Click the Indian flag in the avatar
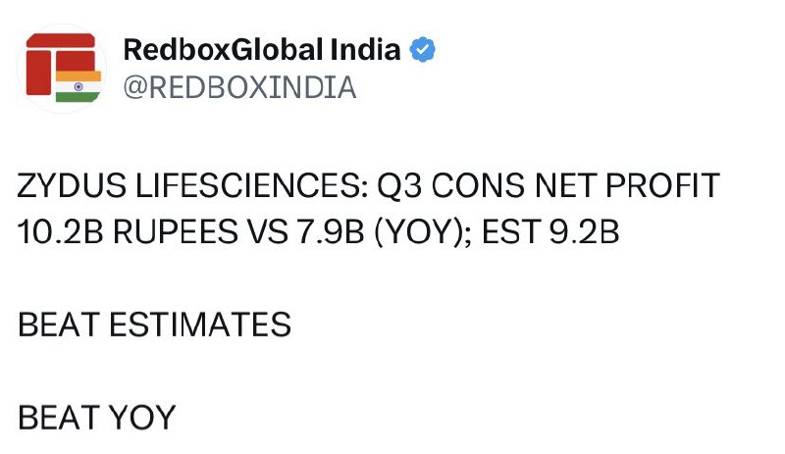 78,86
